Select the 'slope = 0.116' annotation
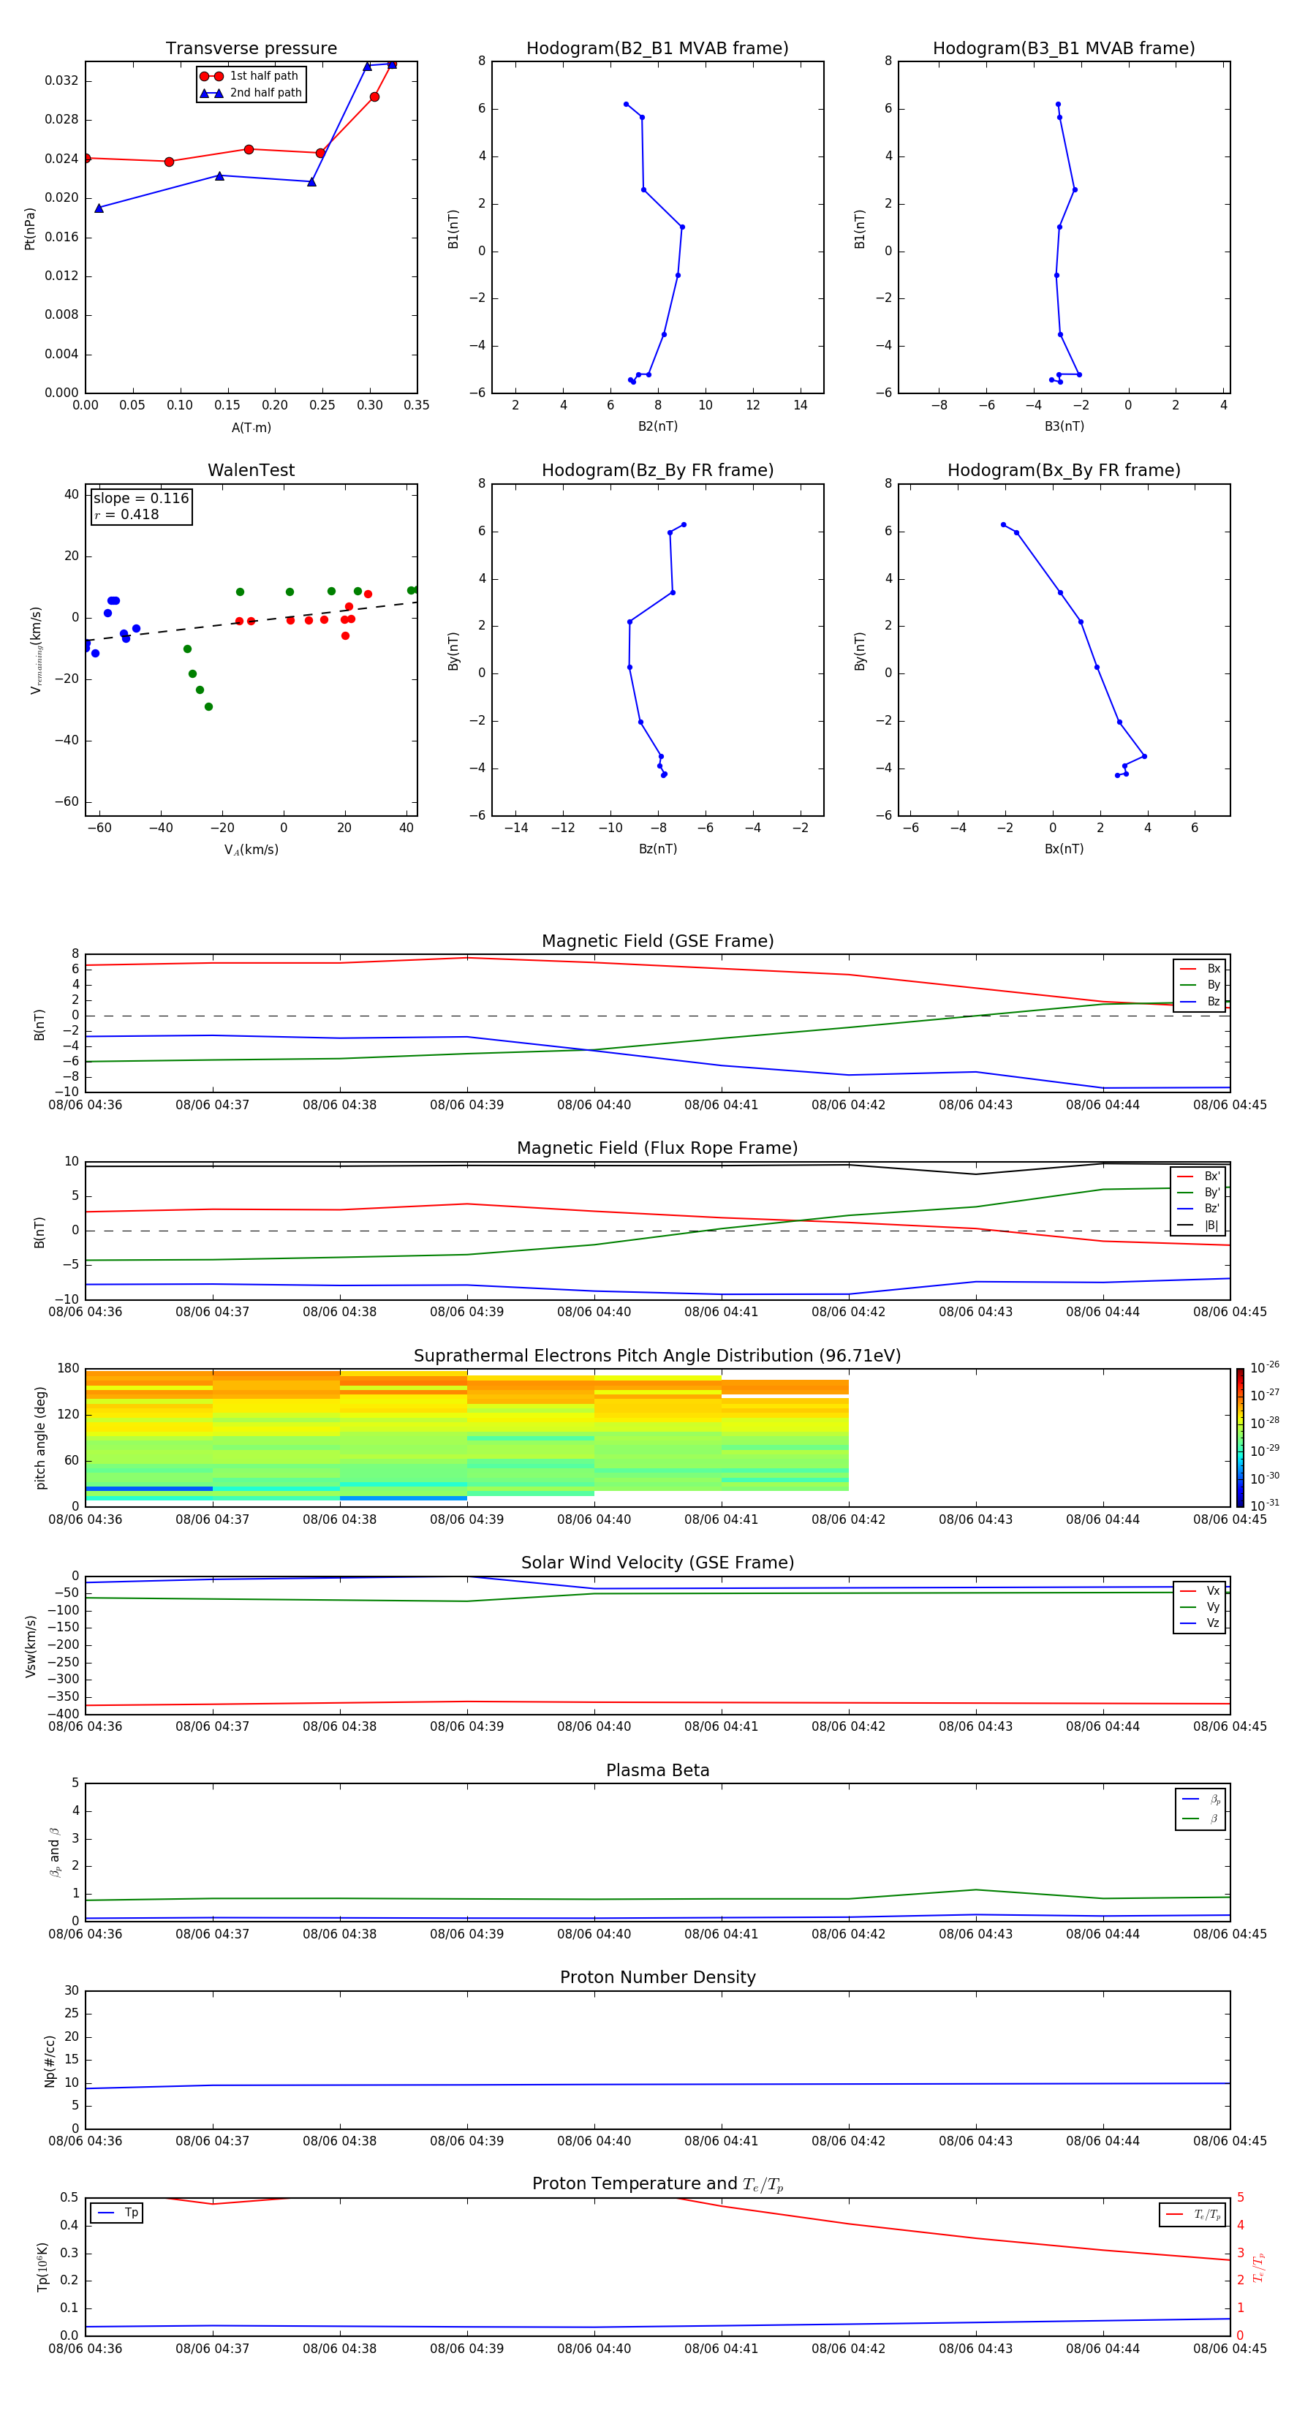Screen dimensions: 1316x2413 pos(141,499)
